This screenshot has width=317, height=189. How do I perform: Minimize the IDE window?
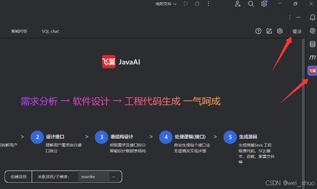(280, 3)
